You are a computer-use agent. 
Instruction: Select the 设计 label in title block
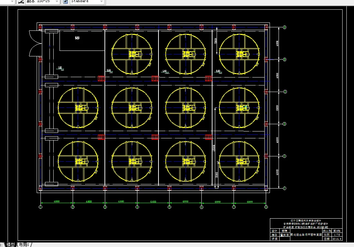(274, 231)
